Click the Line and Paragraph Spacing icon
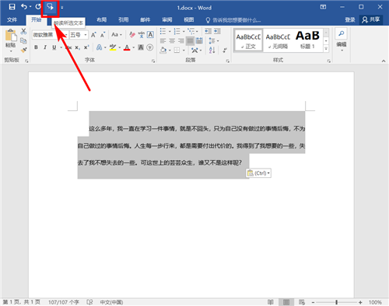The width and height of the screenshot is (389, 306). coord(212,41)
